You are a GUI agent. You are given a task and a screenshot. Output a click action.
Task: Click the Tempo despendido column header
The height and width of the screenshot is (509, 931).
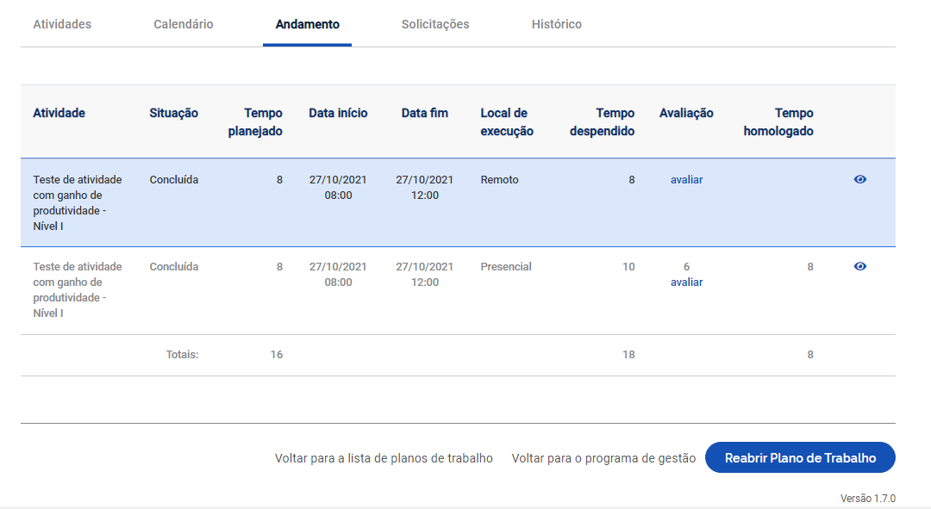(602, 121)
